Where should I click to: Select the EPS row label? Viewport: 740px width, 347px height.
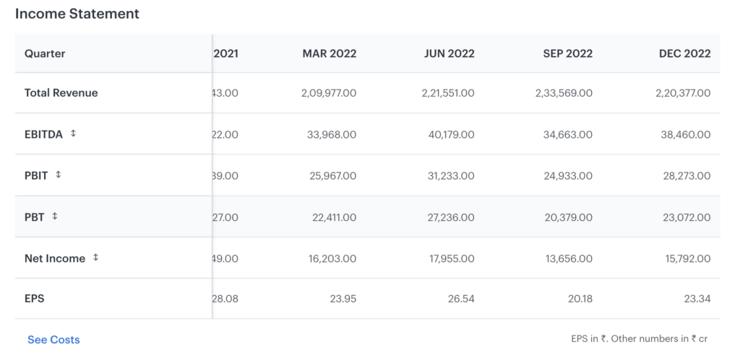pos(34,299)
